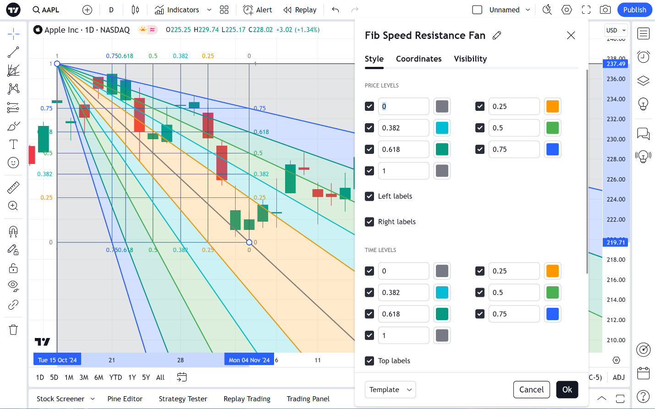Hide all drawings with eye icon

[13, 286]
